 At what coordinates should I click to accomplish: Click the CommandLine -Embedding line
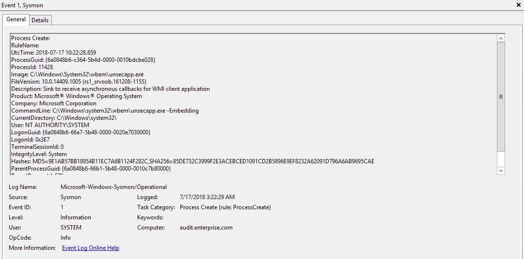pos(105,111)
